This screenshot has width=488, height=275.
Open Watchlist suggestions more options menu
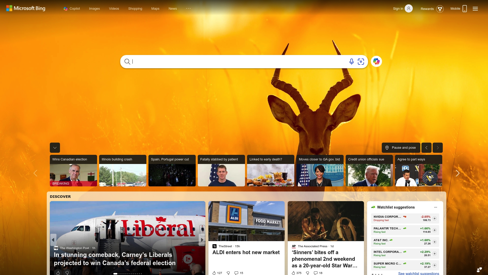[x=436, y=207]
